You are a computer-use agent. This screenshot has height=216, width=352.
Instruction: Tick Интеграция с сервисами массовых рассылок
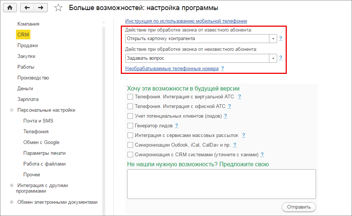tap(130, 135)
